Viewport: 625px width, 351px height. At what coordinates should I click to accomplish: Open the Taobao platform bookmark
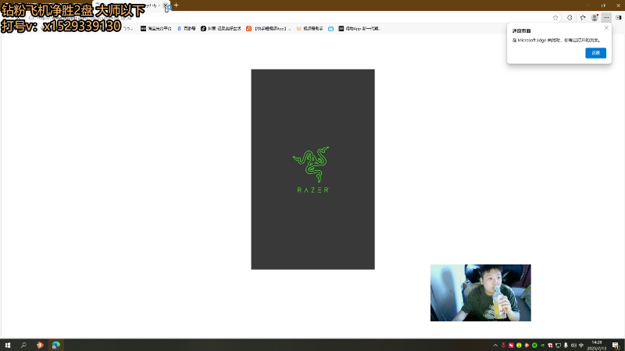point(155,29)
